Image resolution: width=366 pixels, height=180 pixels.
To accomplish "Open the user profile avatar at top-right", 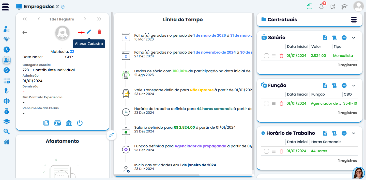I will [359, 6].
